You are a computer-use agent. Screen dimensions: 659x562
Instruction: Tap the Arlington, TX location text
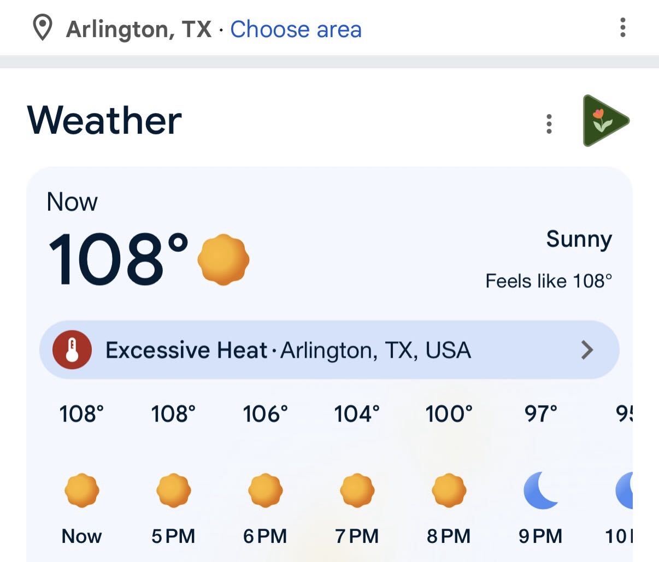point(139,29)
